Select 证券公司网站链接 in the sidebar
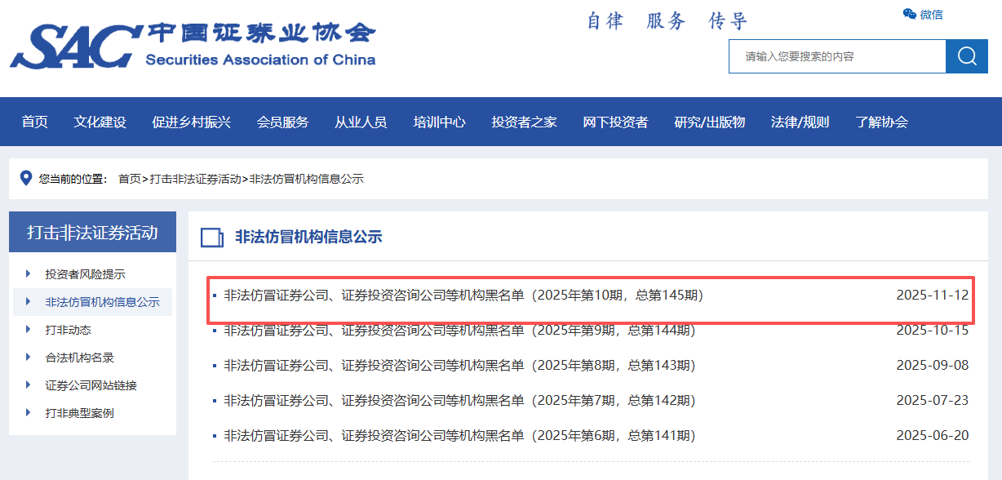Image resolution: width=1002 pixels, height=480 pixels. point(91,385)
